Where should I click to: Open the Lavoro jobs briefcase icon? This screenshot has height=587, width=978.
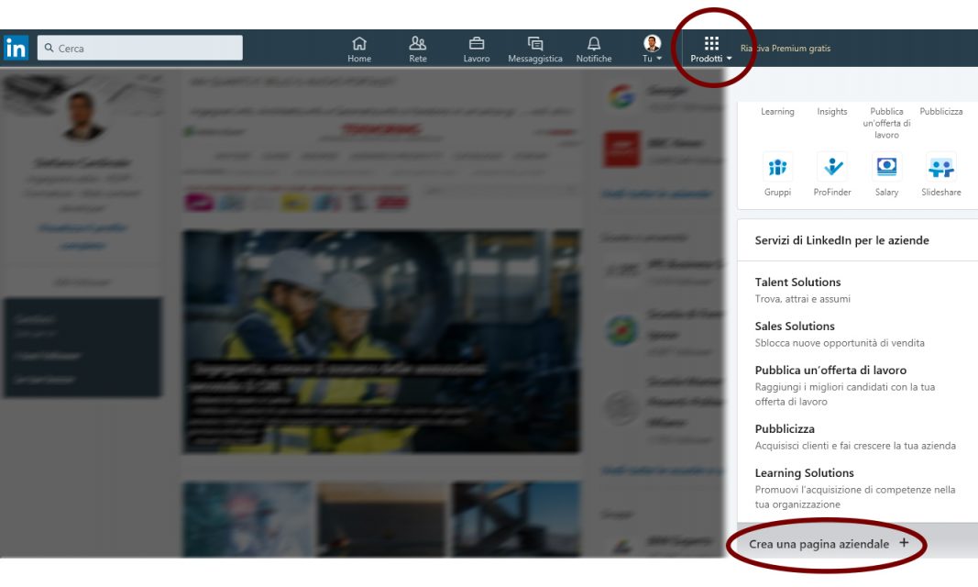tap(477, 44)
